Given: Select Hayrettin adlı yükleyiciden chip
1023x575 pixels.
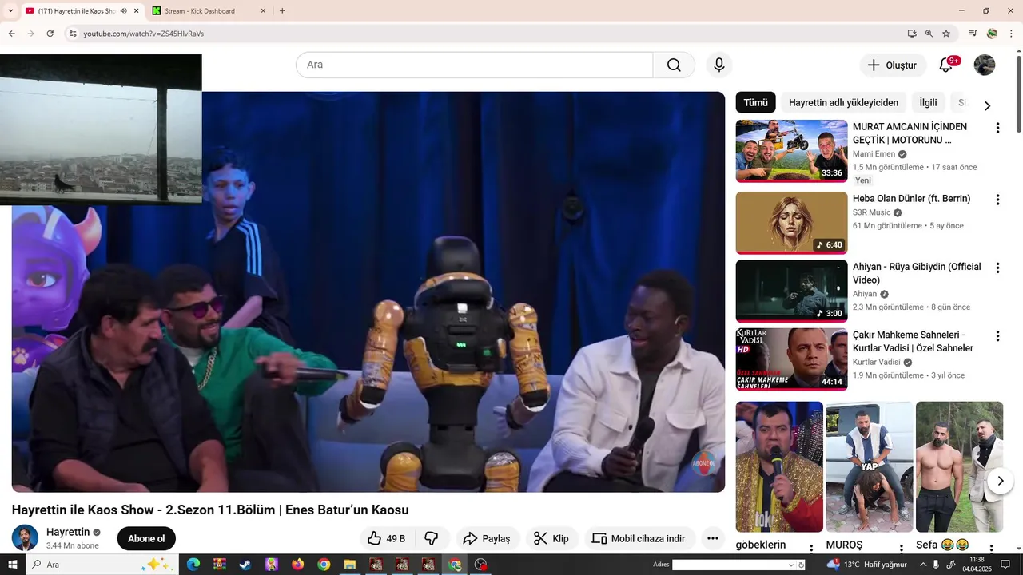Looking at the screenshot, I should [843, 102].
